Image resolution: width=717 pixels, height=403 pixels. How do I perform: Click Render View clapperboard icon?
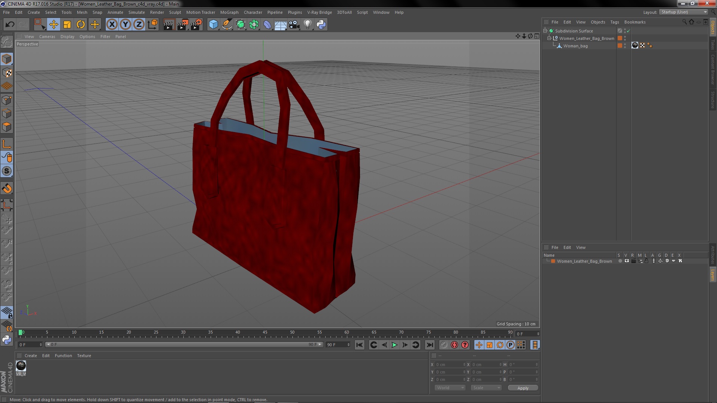(x=168, y=25)
